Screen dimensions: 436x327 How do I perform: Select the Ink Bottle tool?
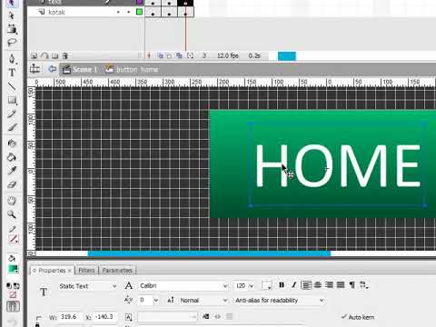12,144
